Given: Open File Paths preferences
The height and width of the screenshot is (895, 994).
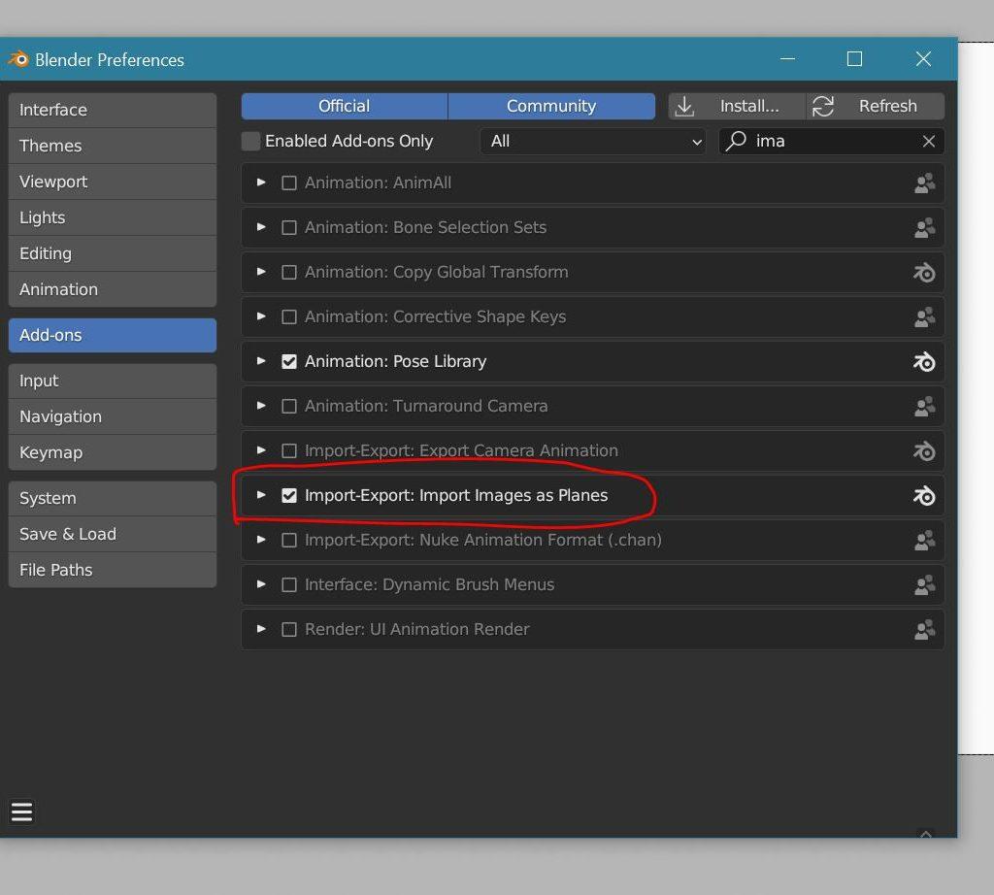Looking at the screenshot, I should (x=113, y=570).
